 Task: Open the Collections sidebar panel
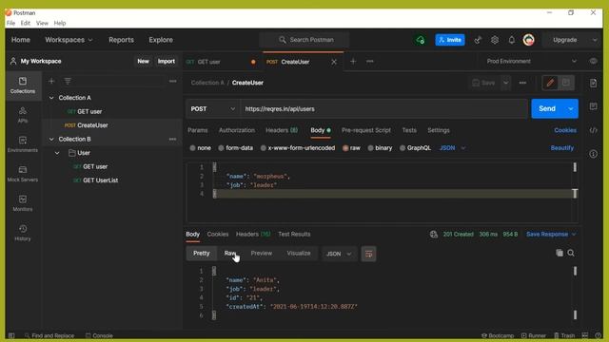click(x=23, y=85)
